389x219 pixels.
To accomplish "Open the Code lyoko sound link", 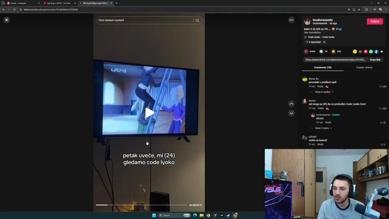I will (x=321, y=37).
